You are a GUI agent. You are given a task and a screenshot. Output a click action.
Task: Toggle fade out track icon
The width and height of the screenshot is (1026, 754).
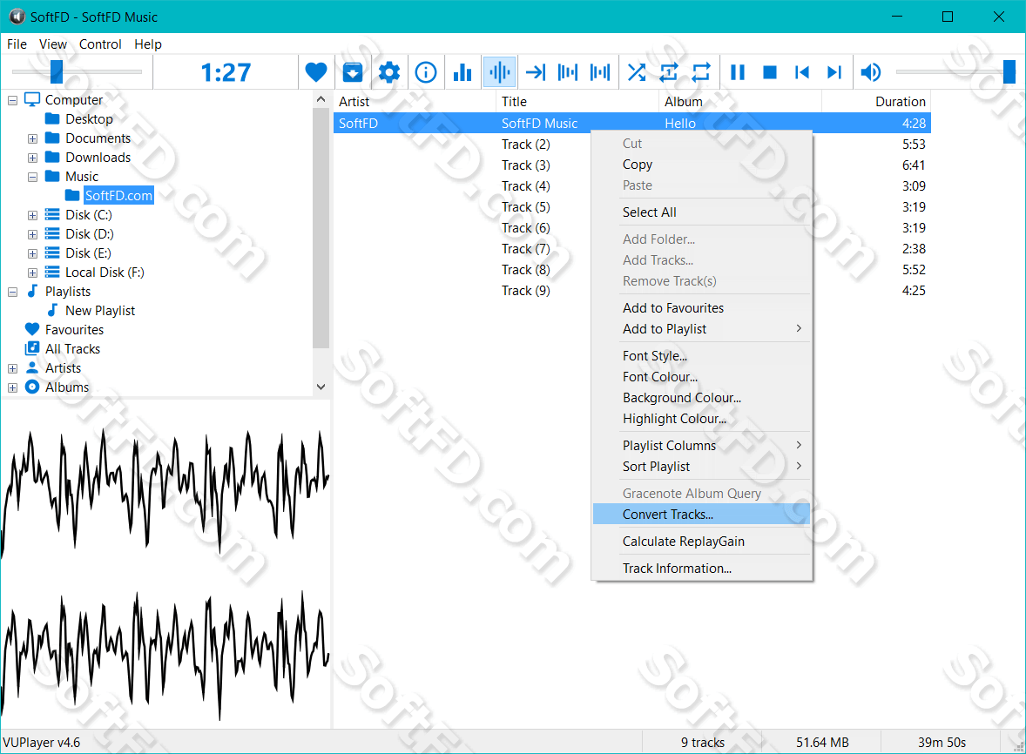[x=567, y=72]
